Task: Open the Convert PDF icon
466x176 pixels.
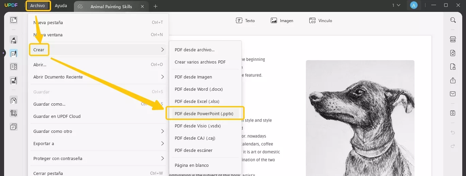Action: tap(453, 53)
